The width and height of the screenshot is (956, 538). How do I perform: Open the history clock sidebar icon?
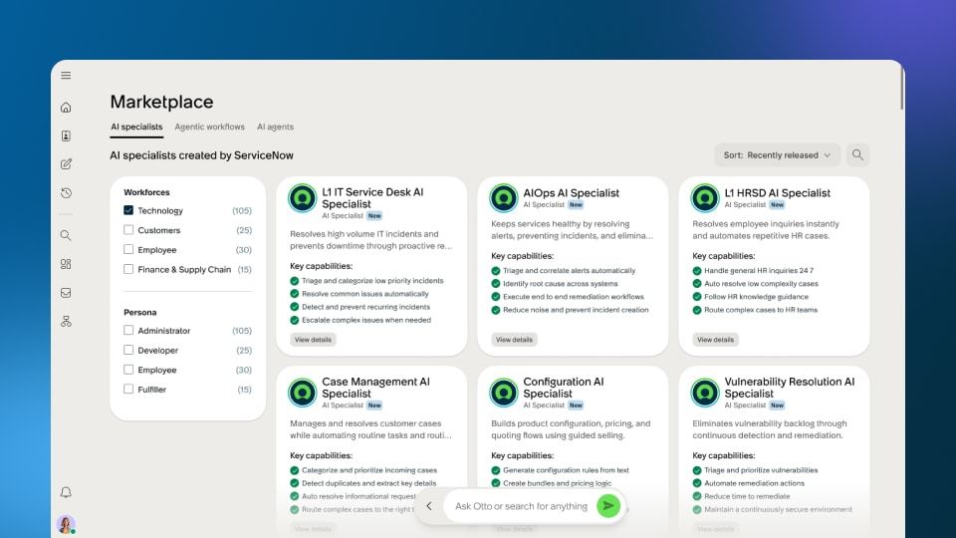coord(66,192)
